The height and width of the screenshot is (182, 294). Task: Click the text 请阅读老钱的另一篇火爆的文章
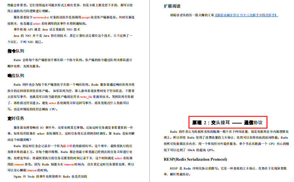click(x=192, y=15)
